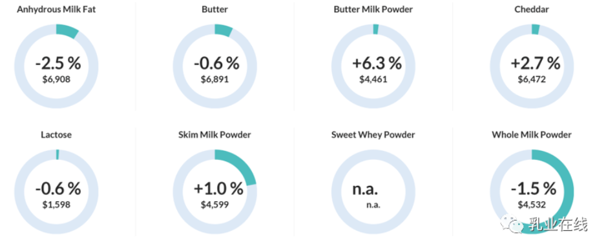Screen dimensions: 595x240
Task: Click the -2.5 % change value
Action: coord(57,63)
